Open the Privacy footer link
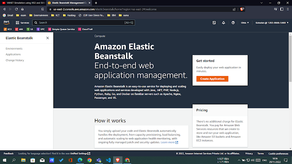292x164 pixels. (x=249, y=154)
